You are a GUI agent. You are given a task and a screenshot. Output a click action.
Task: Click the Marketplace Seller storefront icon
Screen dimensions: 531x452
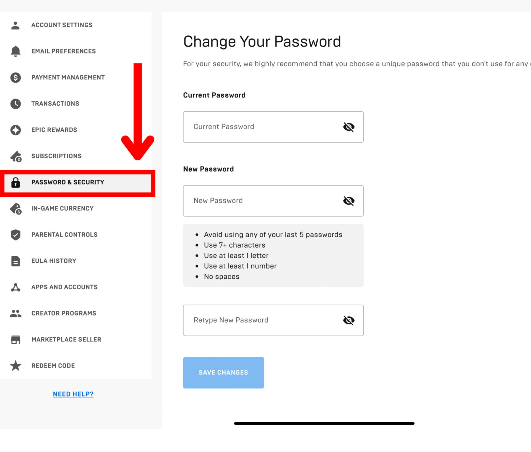[x=15, y=340]
